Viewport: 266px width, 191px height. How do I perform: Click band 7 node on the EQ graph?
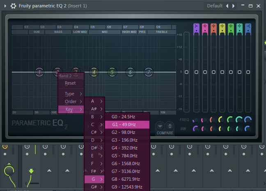coord(149,72)
